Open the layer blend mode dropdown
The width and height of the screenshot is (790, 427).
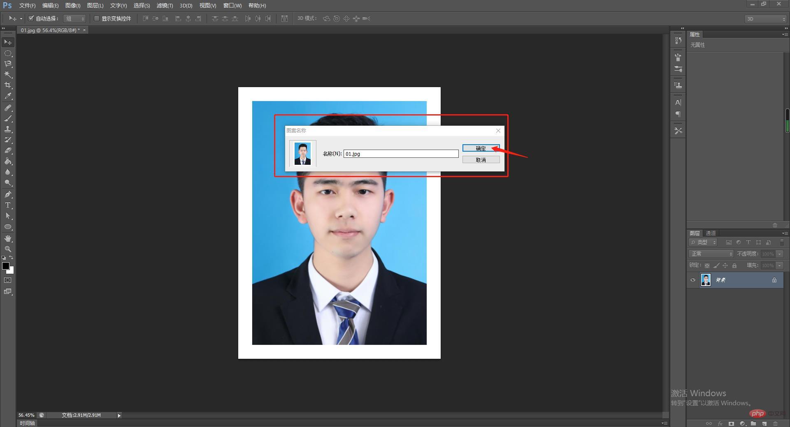pos(711,254)
